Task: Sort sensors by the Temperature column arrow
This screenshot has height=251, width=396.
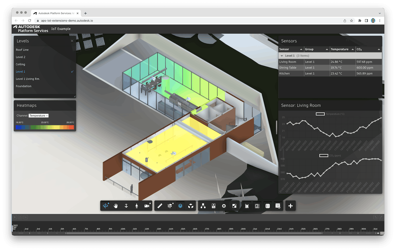Action: coord(352,49)
